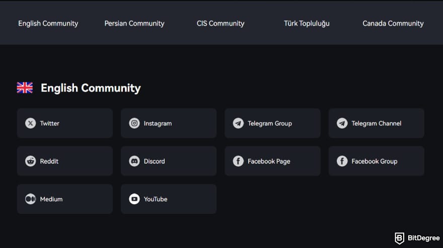
Task: Visit the Reddit link text
Action: pyautogui.click(x=49, y=161)
